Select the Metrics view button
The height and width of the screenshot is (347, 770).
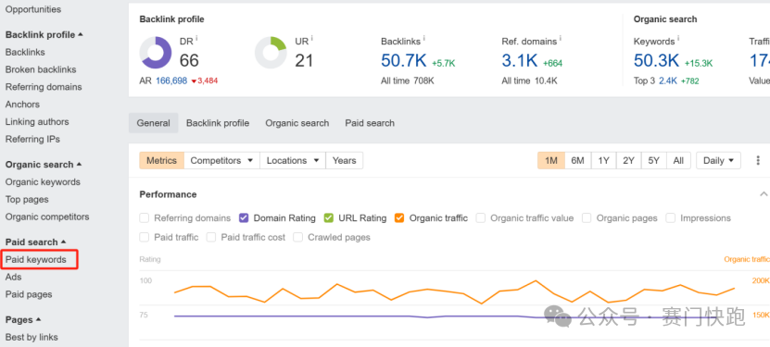point(161,160)
